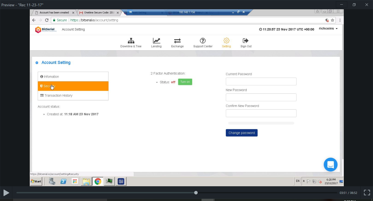Click the Setting gear icon

point(226,41)
